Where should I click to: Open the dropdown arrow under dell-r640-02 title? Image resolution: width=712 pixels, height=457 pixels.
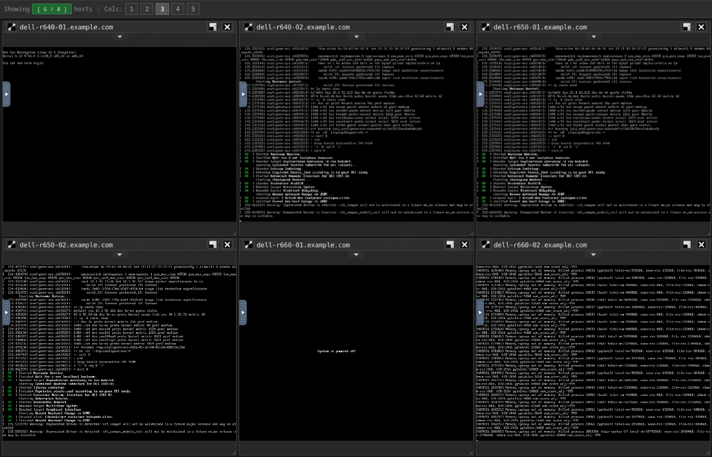tap(356, 37)
